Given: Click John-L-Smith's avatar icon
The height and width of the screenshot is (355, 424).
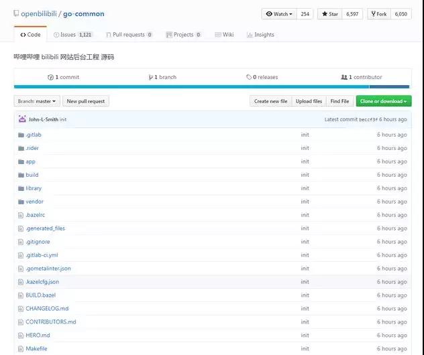Looking at the screenshot, I should [22, 119].
